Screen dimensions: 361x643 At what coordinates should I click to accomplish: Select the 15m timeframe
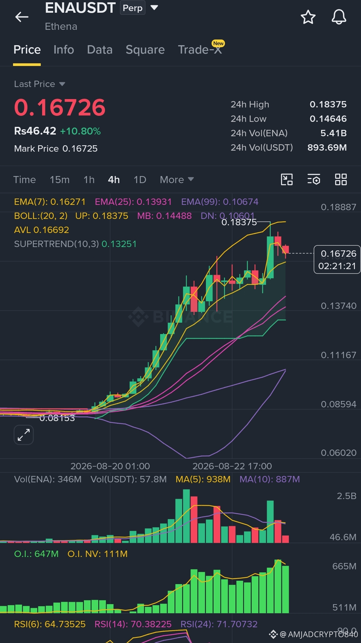tap(59, 180)
